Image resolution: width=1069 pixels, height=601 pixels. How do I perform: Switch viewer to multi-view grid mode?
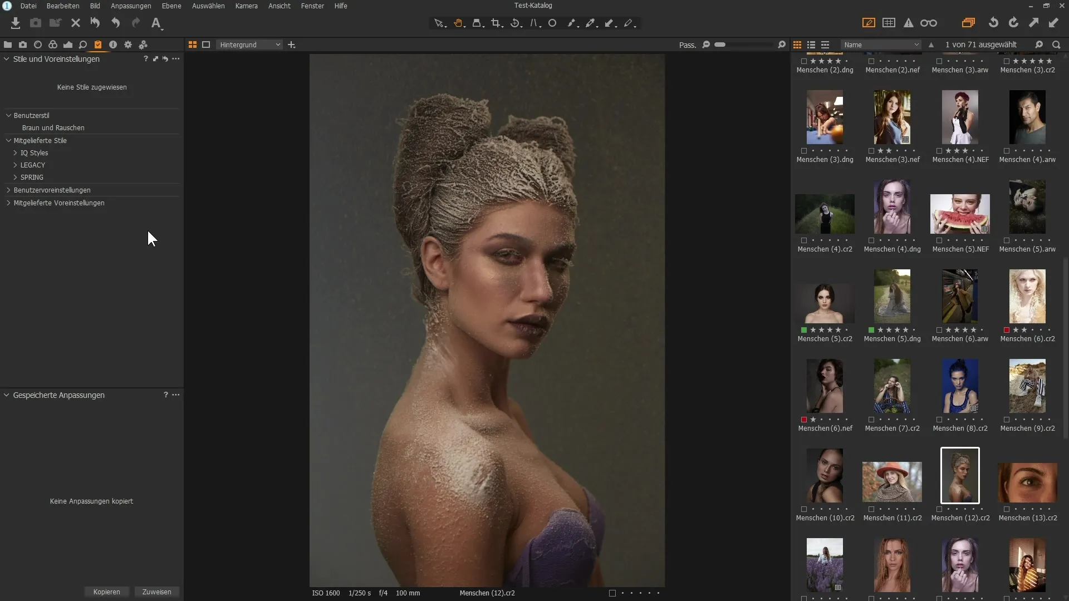[x=193, y=45]
